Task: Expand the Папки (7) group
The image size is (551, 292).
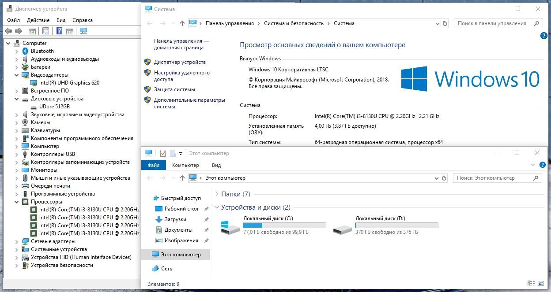Action: [x=217, y=194]
